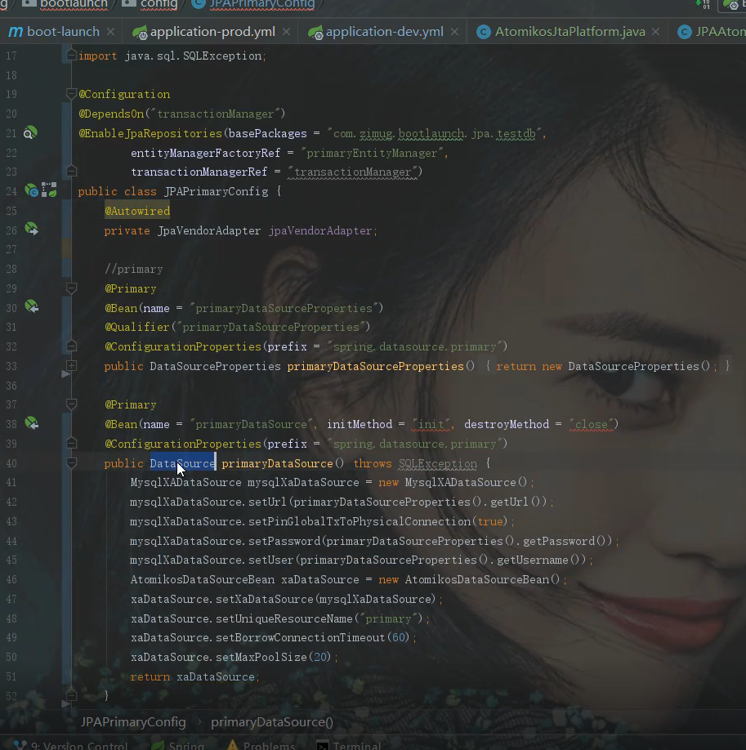Open the Spring tool window

point(178,745)
